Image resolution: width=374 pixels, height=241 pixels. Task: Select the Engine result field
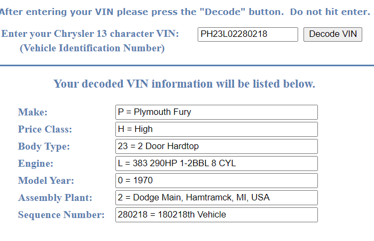(216, 164)
